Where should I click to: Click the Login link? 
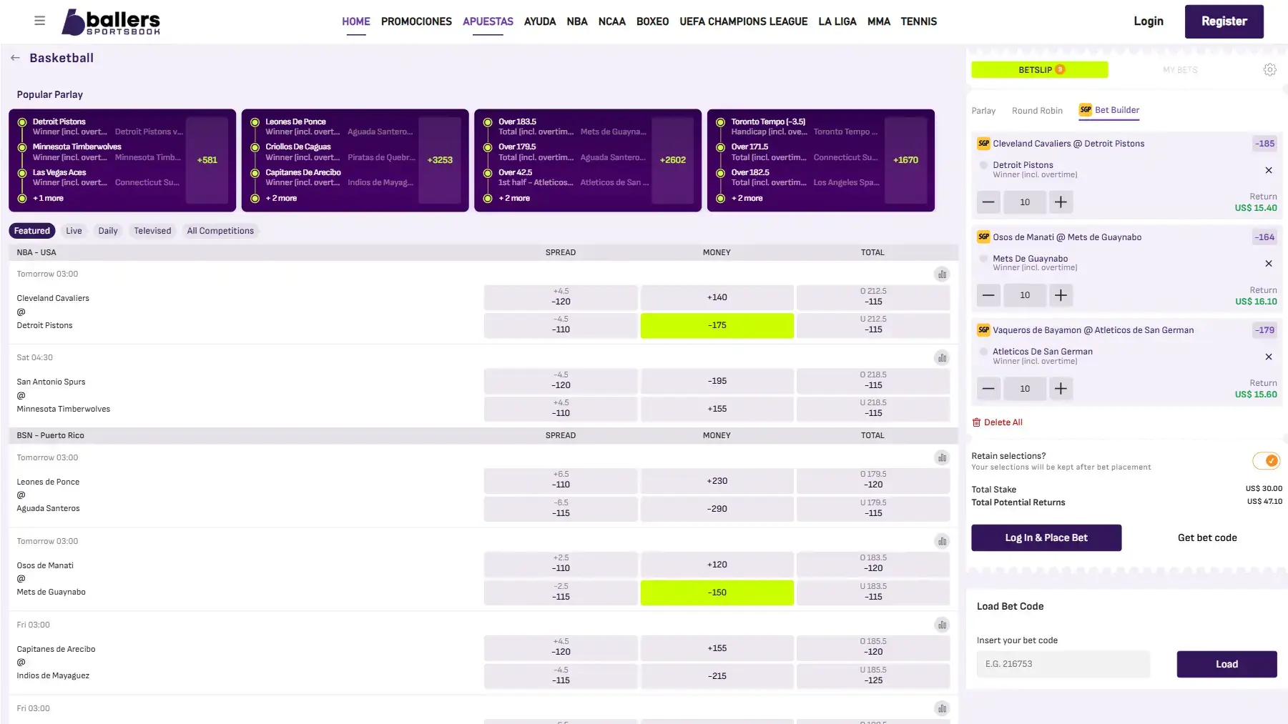click(x=1149, y=21)
